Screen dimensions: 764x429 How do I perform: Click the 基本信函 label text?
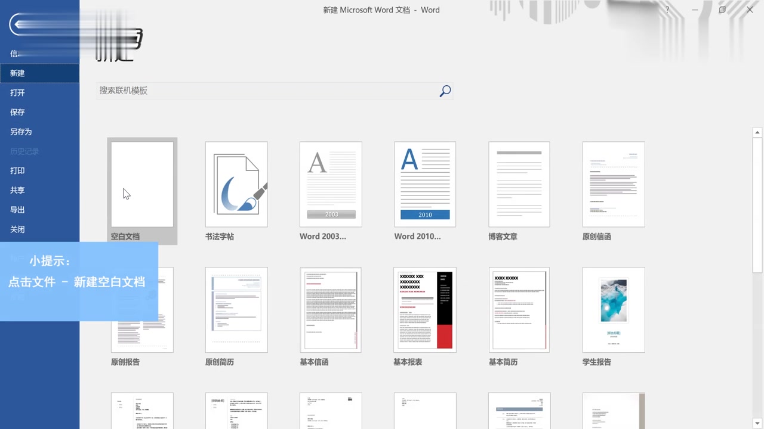pyautogui.click(x=314, y=362)
